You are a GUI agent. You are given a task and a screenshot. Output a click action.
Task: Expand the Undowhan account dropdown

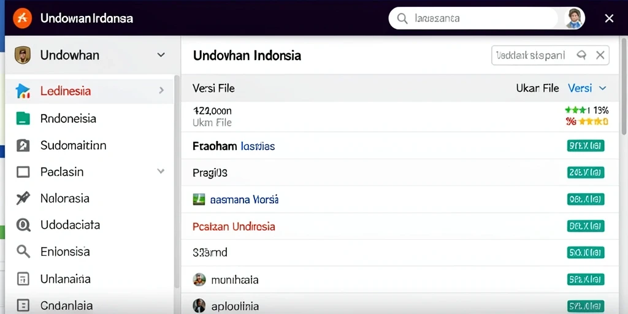161,55
